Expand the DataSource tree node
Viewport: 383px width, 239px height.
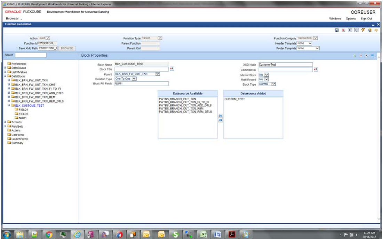(x=5, y=67)
